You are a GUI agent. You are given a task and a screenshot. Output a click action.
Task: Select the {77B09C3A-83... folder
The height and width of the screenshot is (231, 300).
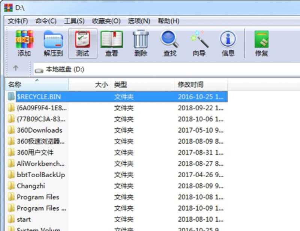(x=41, y=119)
